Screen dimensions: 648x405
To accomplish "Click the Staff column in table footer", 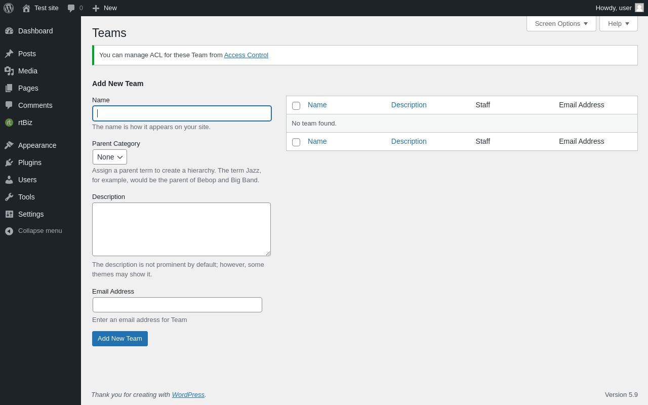I will 483,141.
